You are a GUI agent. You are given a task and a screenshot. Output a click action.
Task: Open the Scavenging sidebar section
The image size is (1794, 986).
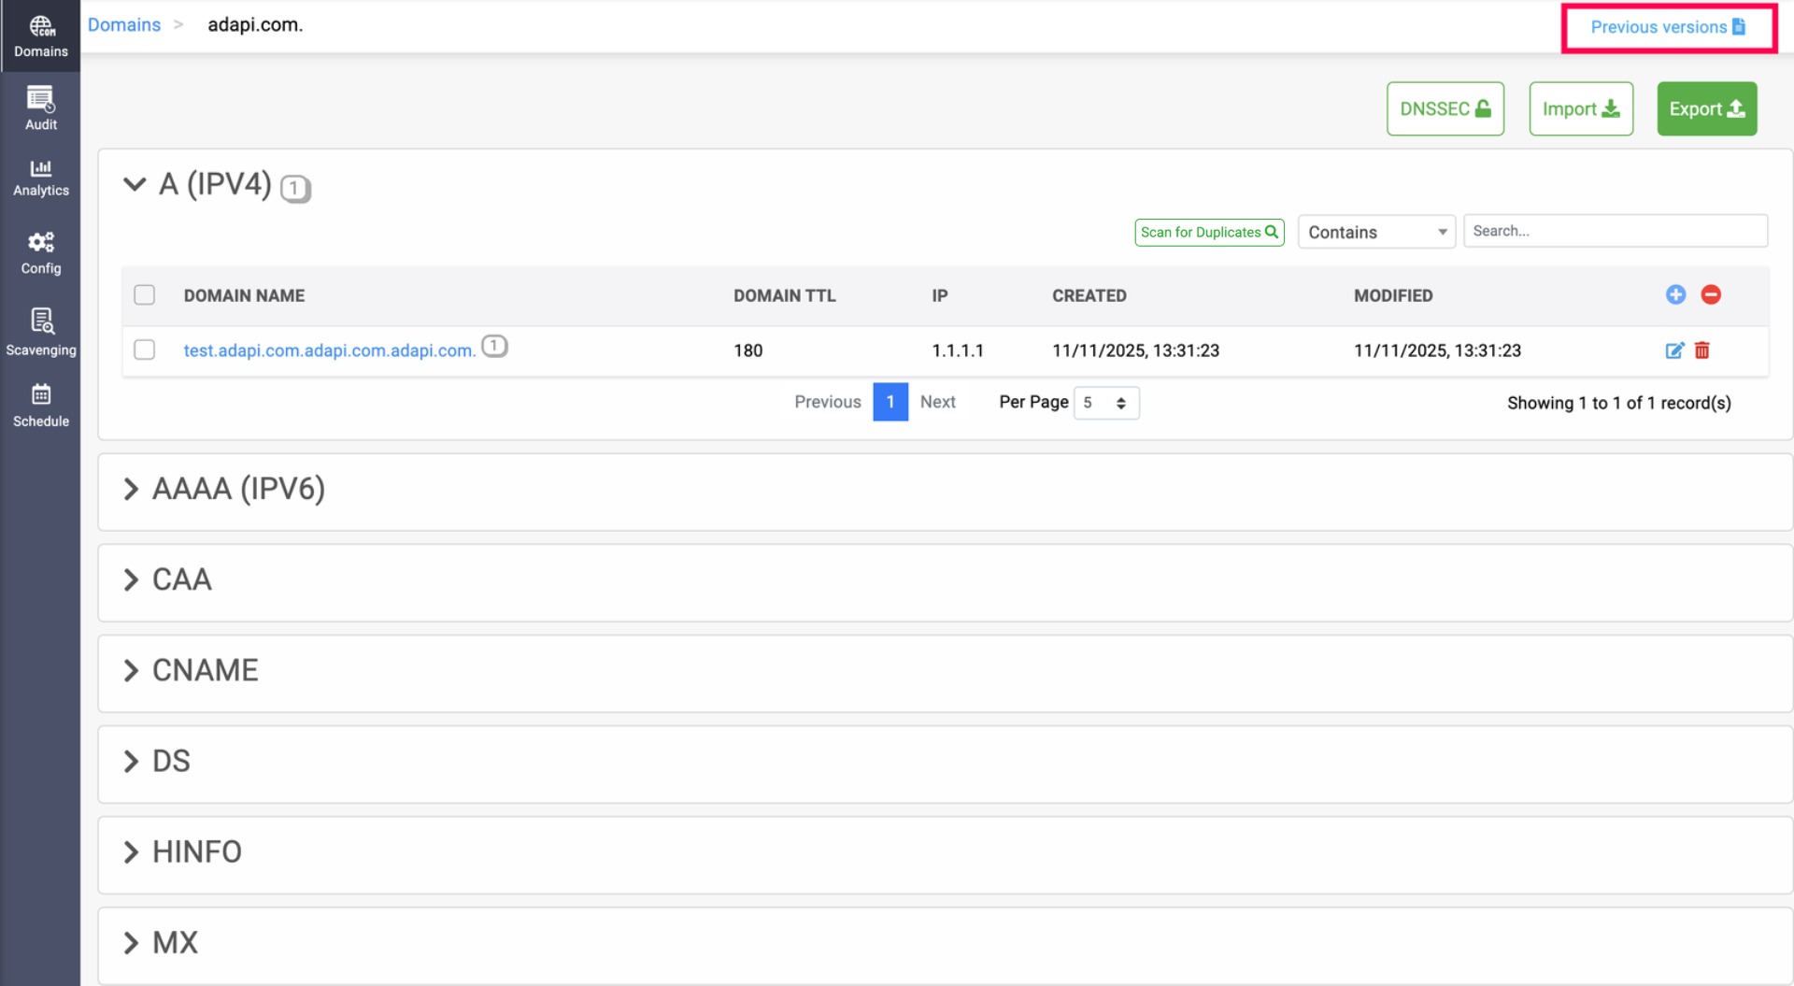click(40, 333)
